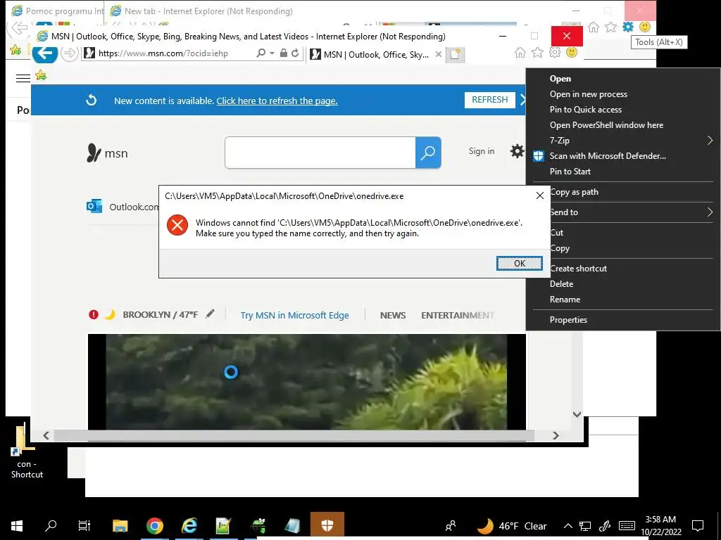Click the MSN settings gear icon
The height and width of the screenshot is (540, 721).
pos(517,151)
